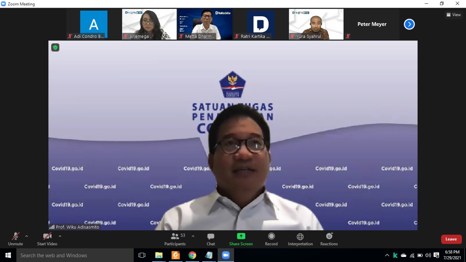Expand audio options arrow beside Unmute
This screenshot has height=262, width=466.
pos(27,236)
